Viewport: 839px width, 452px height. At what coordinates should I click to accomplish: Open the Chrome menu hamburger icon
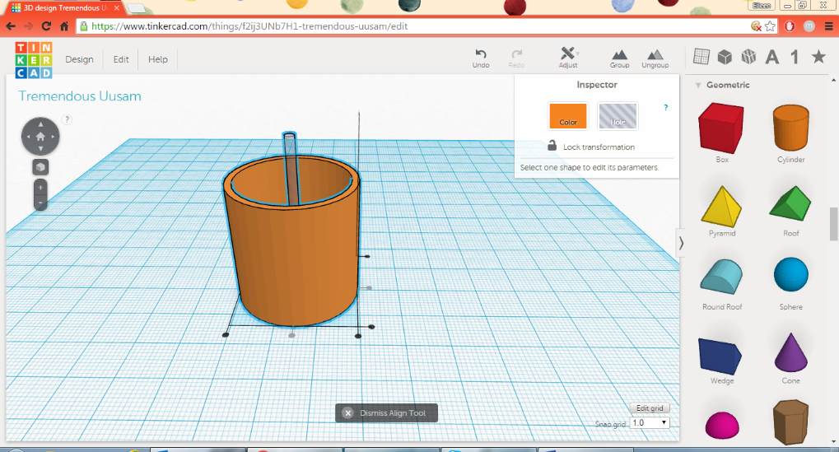click(829, 26)
